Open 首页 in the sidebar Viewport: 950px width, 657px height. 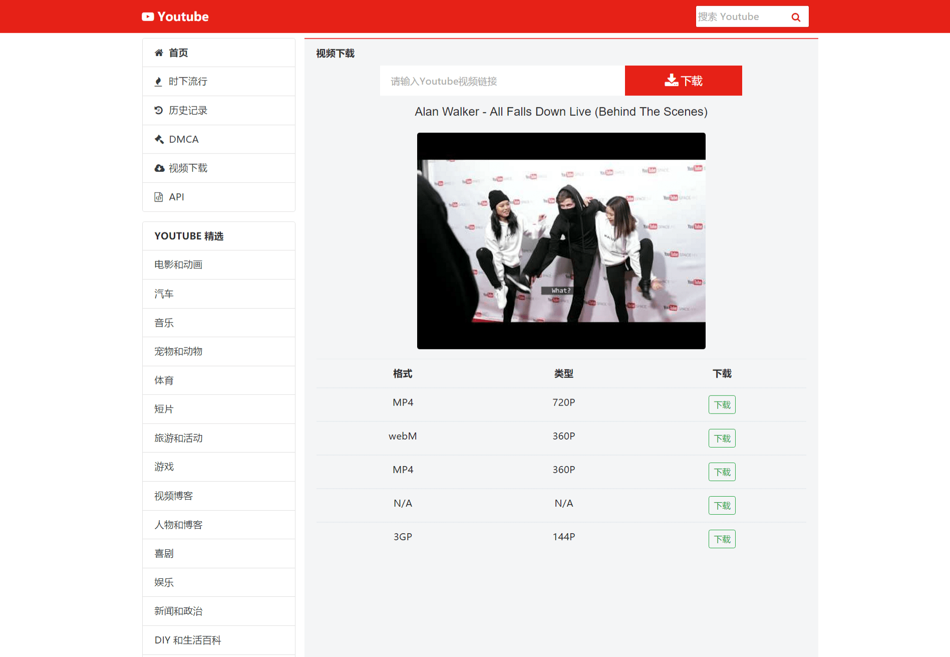coord(219,53)
